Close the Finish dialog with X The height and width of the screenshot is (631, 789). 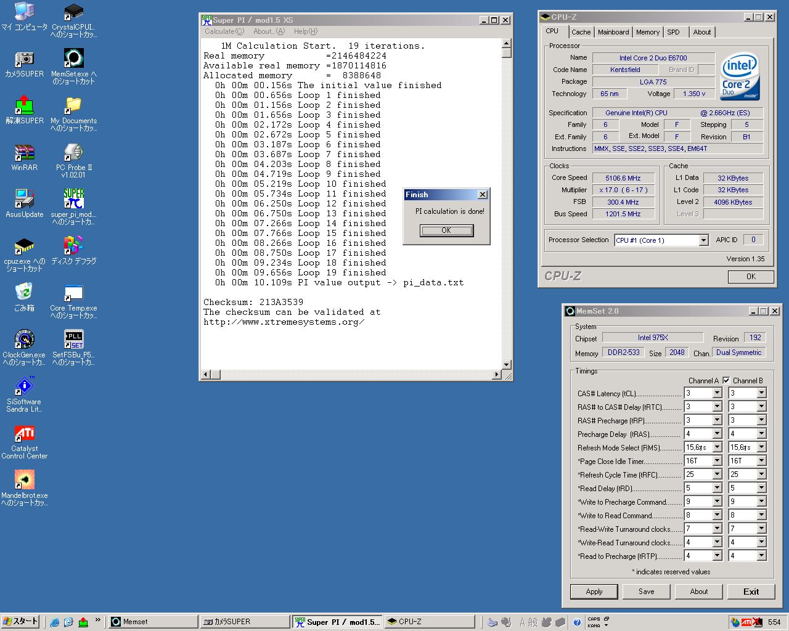482,195
